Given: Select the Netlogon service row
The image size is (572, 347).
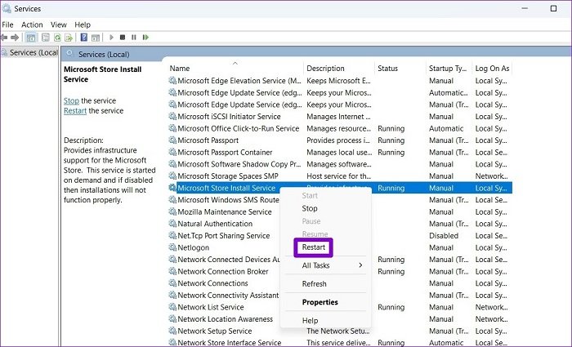Looking at the screenshot, I should (x=340, y=247).
